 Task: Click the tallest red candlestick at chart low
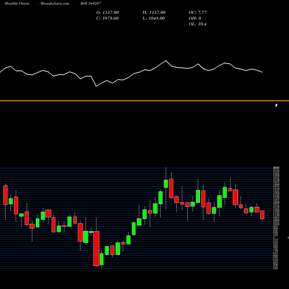point(97,249)
